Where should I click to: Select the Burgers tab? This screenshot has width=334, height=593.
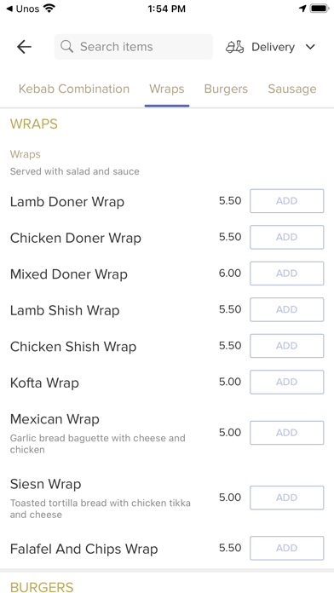[x=226, y=89]
